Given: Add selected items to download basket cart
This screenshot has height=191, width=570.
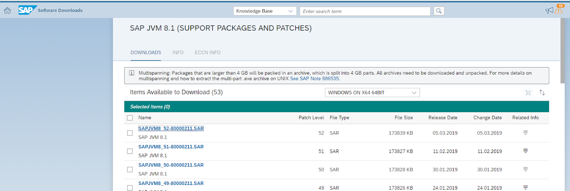Looking at the screenshot, I should pyautogui.click(x=528, y=93).
